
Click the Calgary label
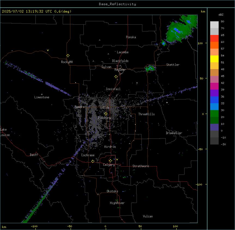[109, 165]
